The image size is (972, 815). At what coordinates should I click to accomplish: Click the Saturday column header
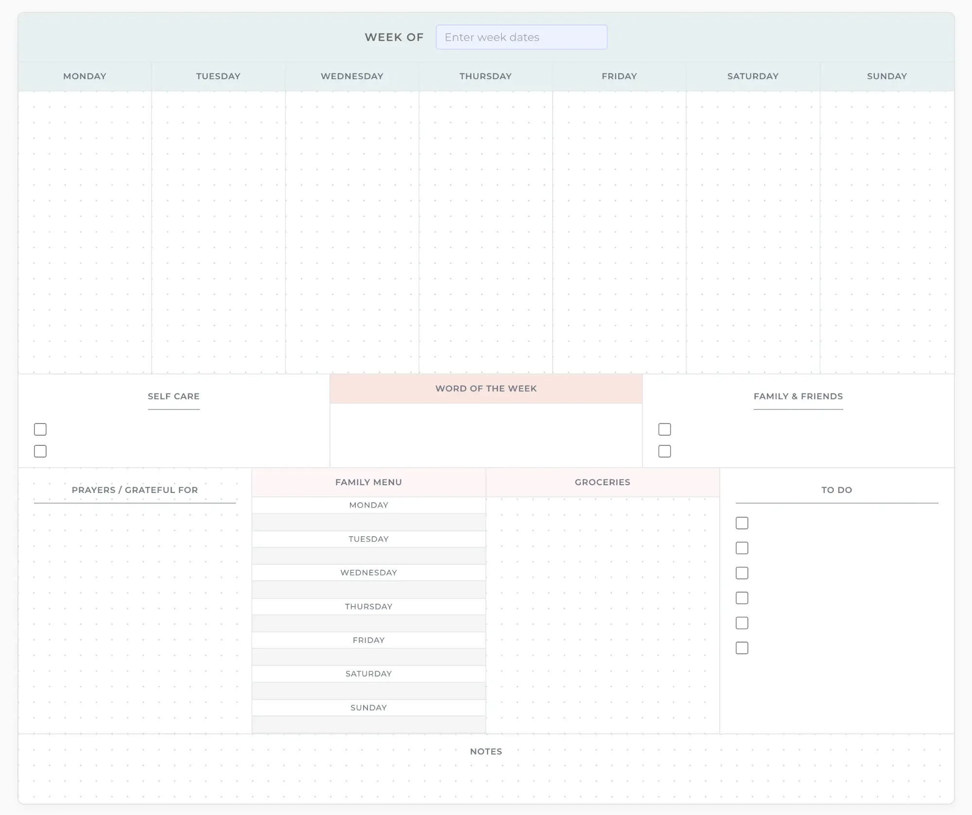tap(753, 76)
